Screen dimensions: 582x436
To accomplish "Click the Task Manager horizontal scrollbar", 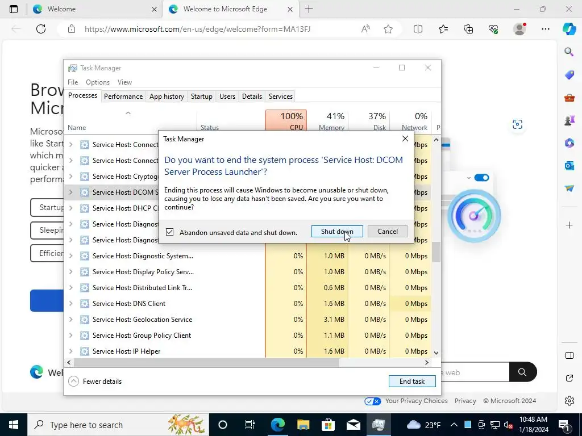I will 206,362.
